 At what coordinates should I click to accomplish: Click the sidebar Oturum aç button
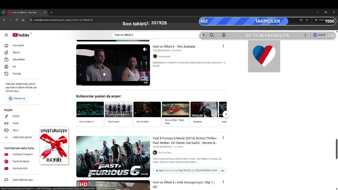click(17, 98)
